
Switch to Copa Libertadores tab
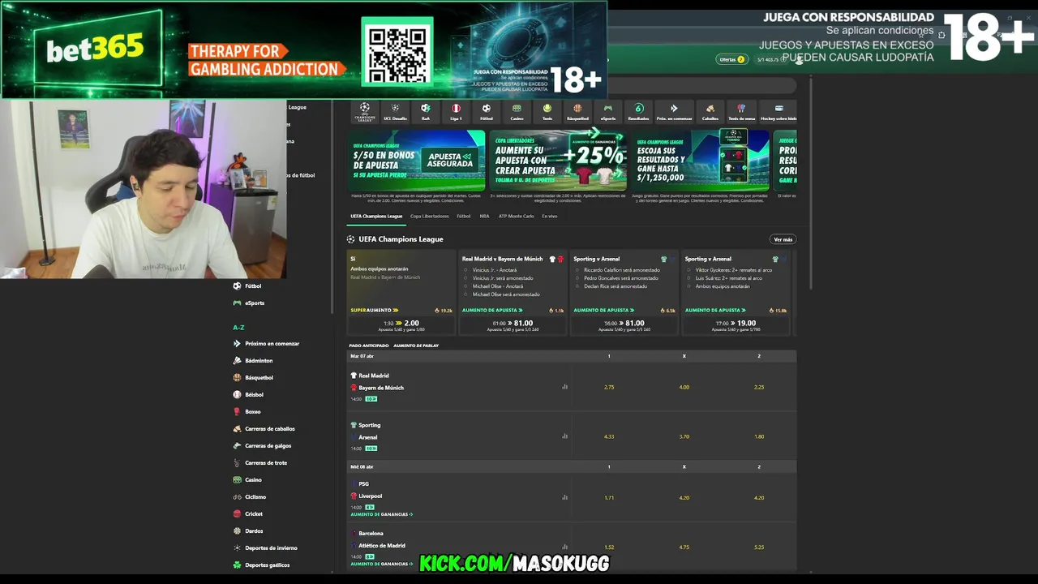[x=429, y=217]
